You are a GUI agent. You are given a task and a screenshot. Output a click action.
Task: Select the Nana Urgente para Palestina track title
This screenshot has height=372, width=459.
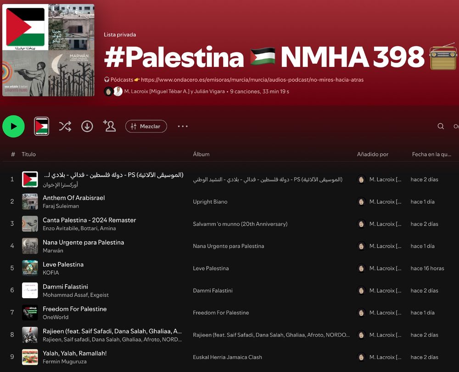[x=84, y=243]
